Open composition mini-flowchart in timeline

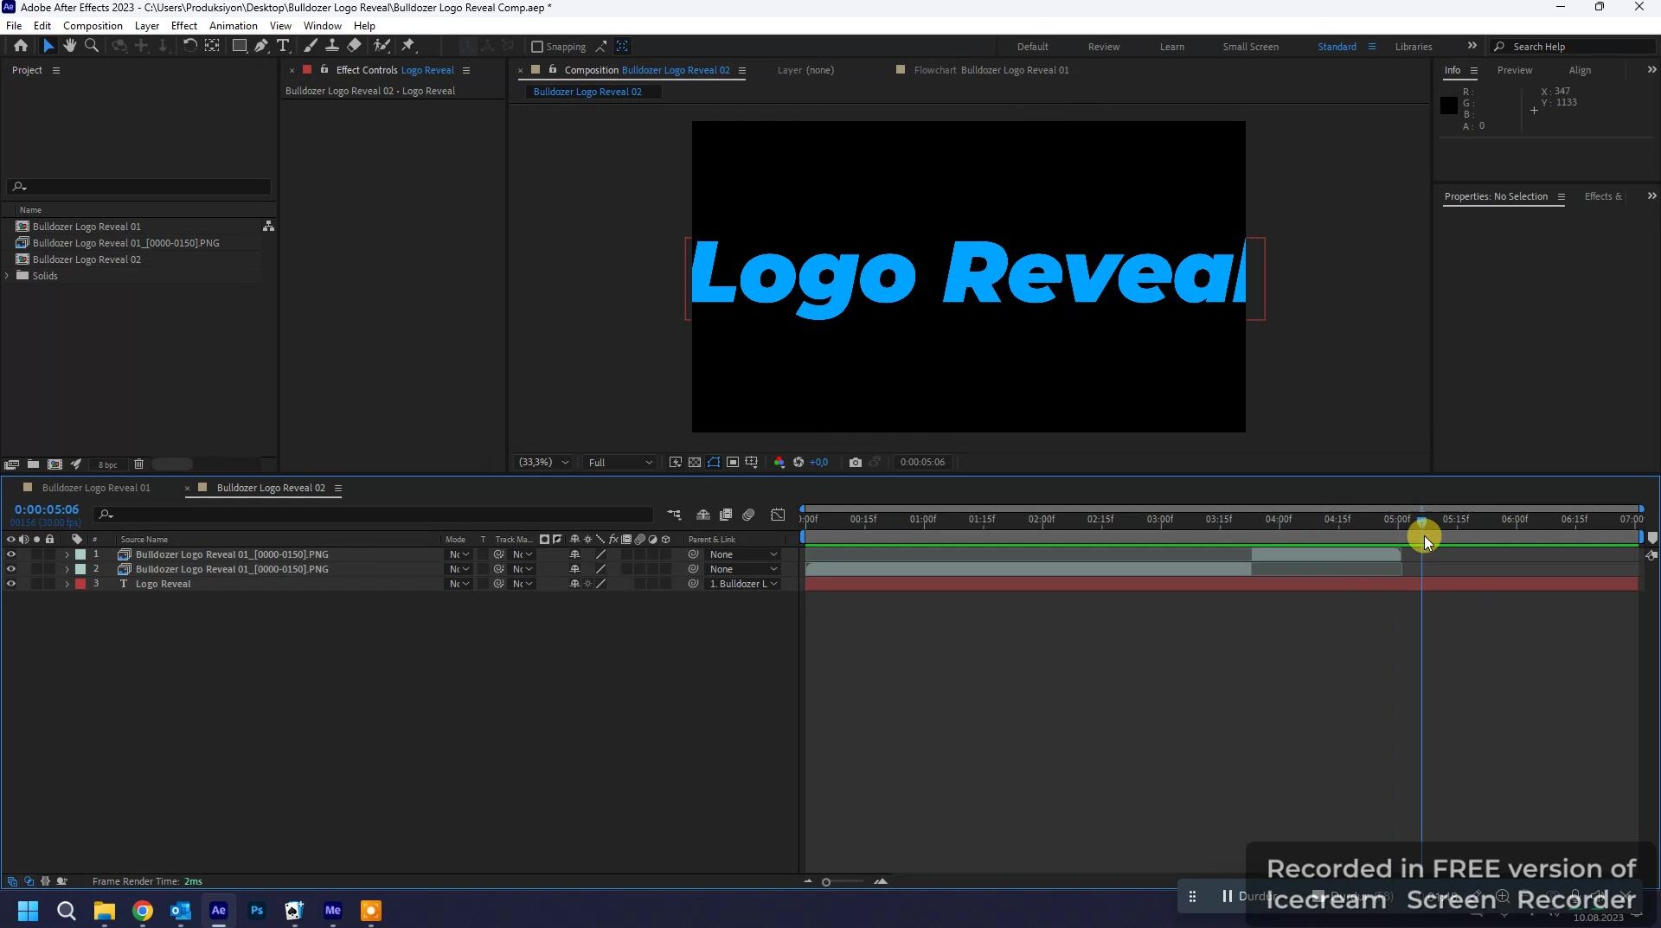point(675,515)
